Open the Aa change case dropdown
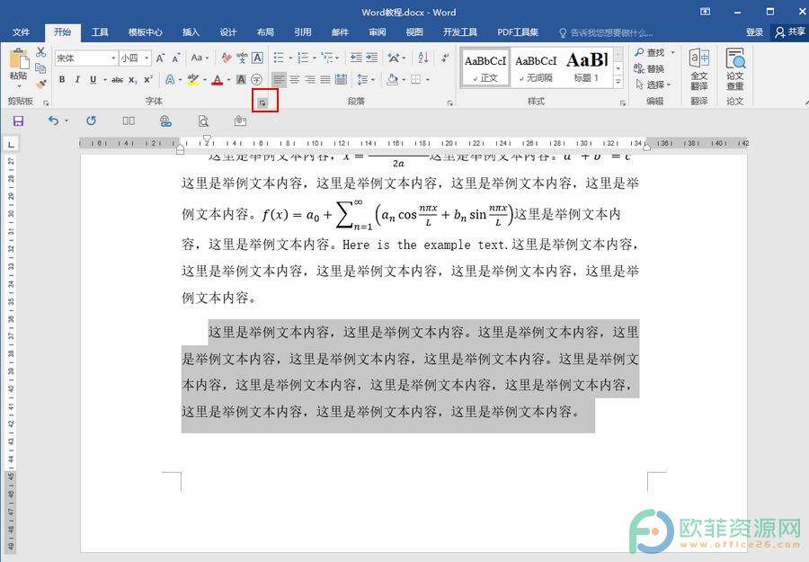The height and width of the screenshot is (562, 809). point(200,58)
